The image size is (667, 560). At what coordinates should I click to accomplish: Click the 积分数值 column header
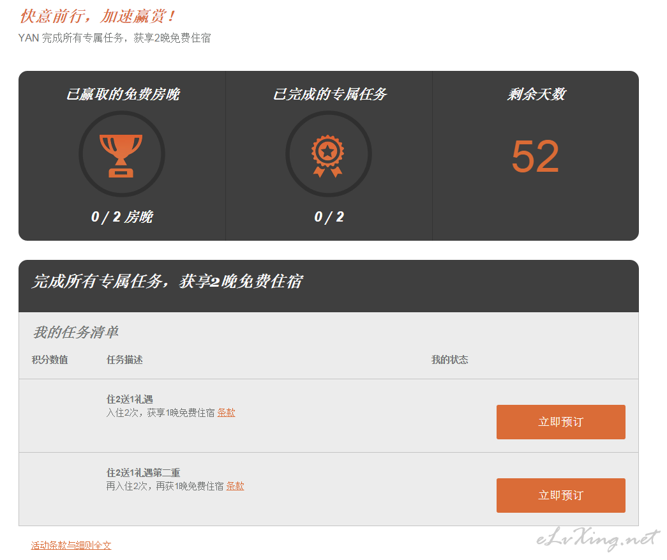click(x=50, y=360)
